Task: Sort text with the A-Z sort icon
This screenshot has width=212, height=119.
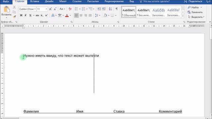Action: tap(110, 9)
